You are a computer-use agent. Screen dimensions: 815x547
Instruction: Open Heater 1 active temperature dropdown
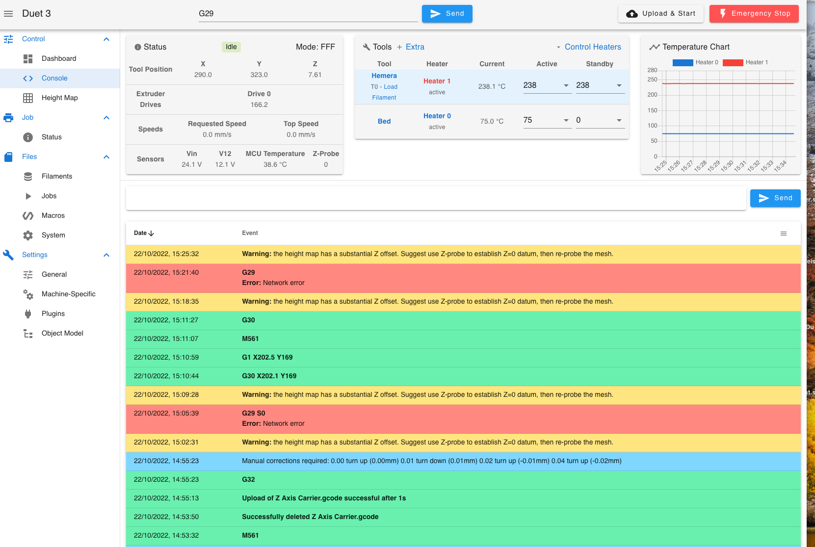pos(566,85)
